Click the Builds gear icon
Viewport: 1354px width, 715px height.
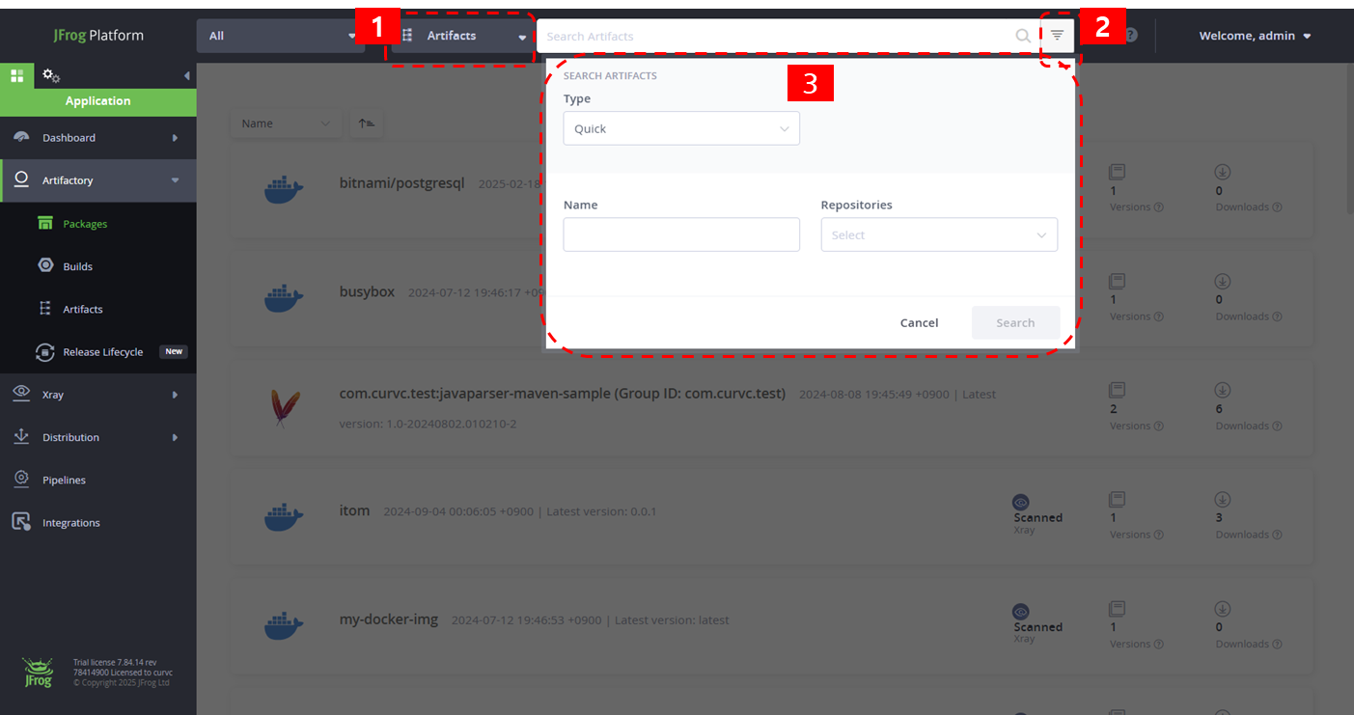pyautogui.click(x=45, y=266)
